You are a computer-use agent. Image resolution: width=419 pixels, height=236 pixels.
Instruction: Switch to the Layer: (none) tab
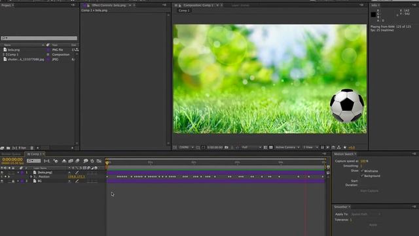240,5
